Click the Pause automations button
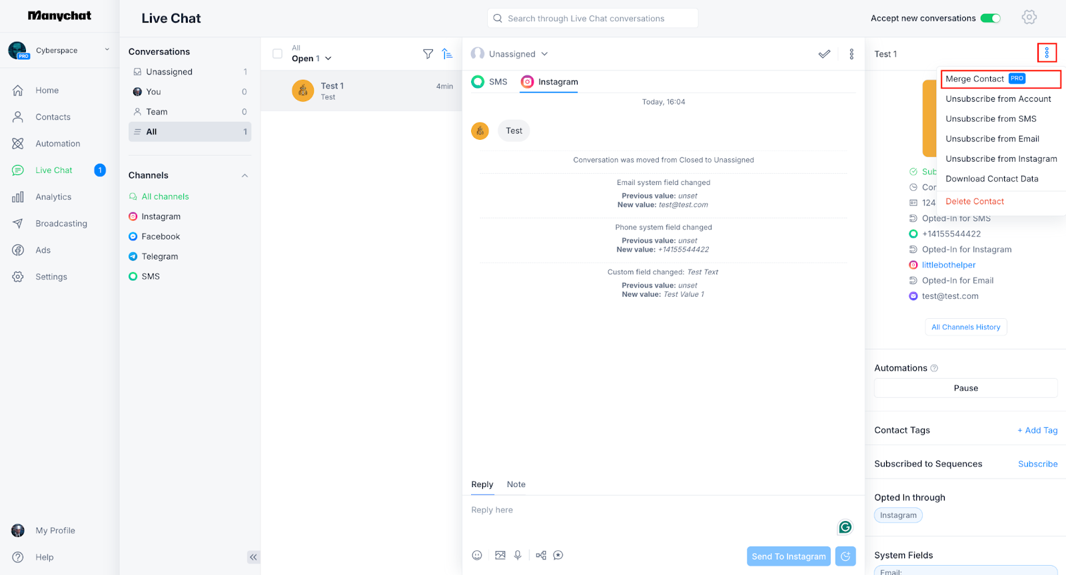The image size is (1066, 575). click(x=965, y=388)
